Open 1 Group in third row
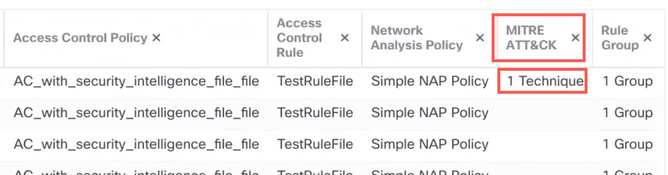Screen dimensions: 668x175 point(628,144)
